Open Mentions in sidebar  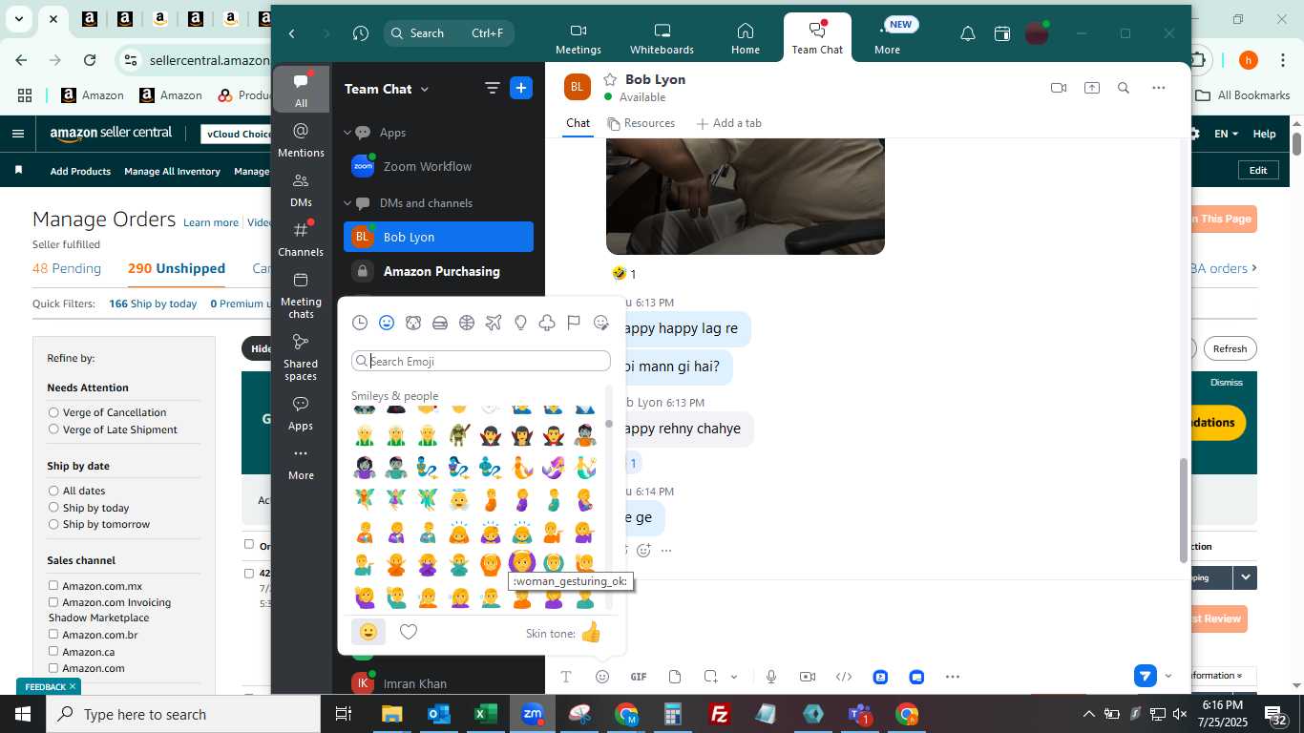pos(301,140)
